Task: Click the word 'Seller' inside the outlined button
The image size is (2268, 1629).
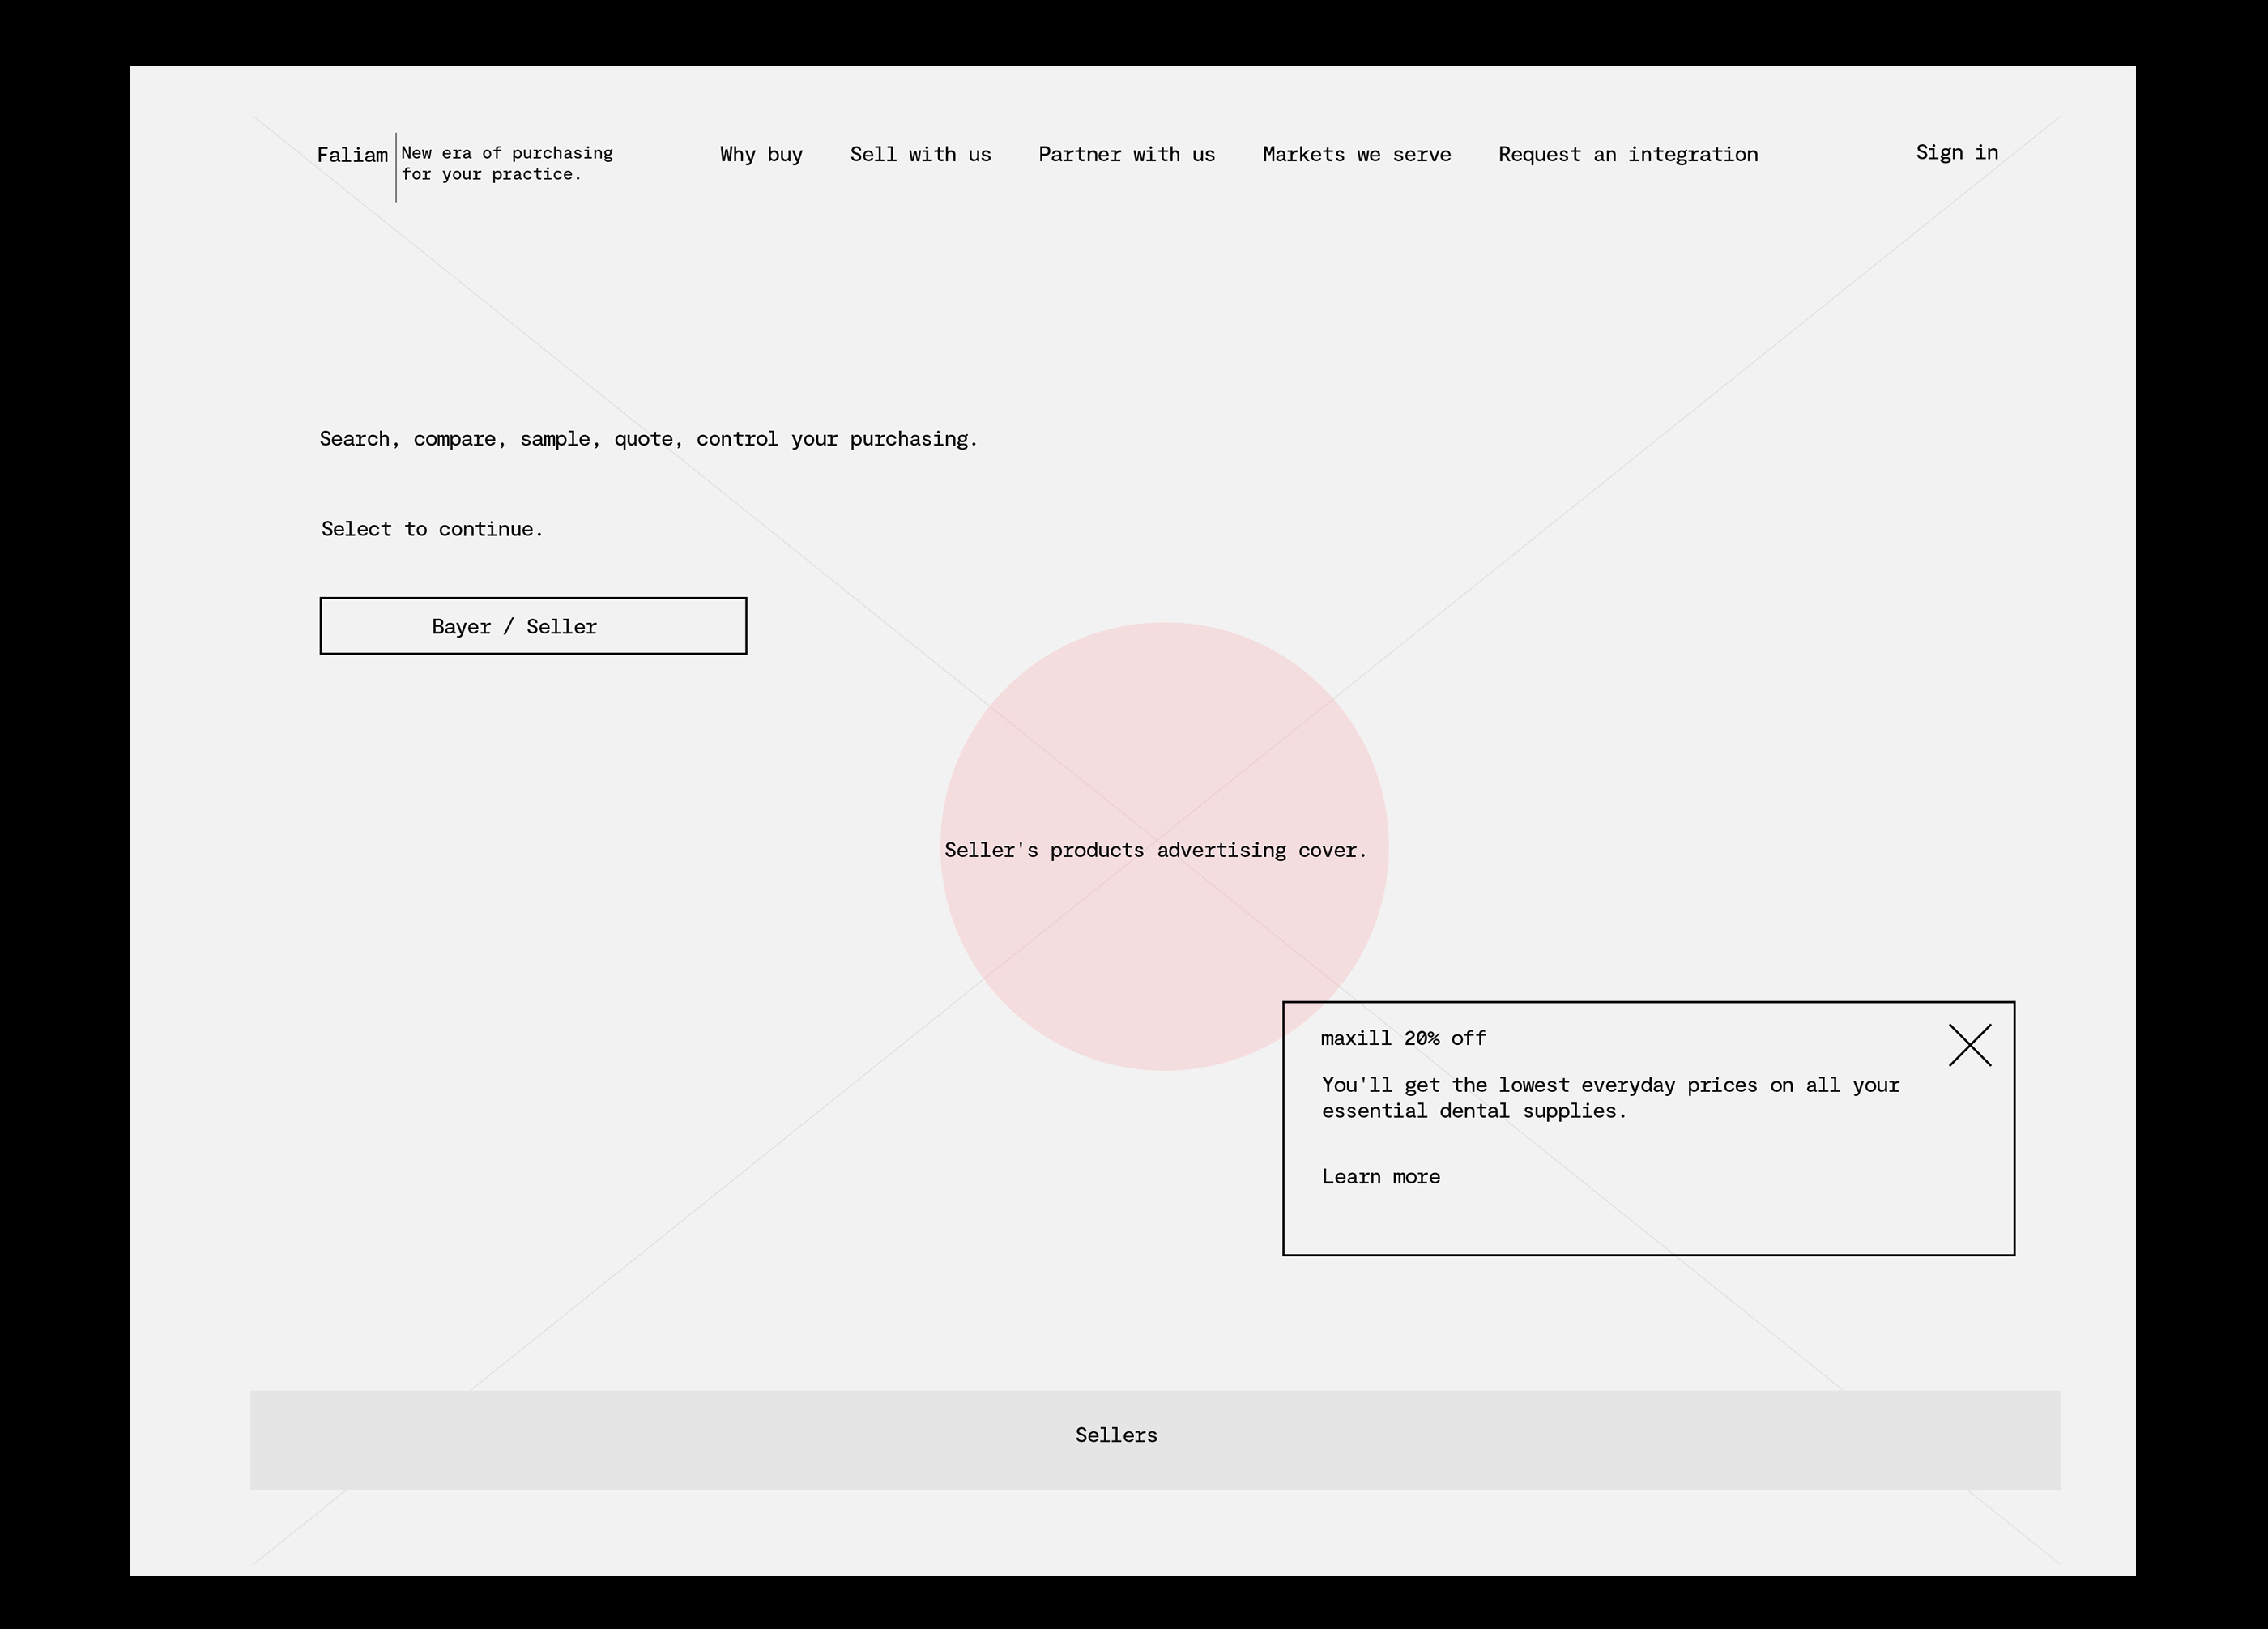Action: pos(561,627)
